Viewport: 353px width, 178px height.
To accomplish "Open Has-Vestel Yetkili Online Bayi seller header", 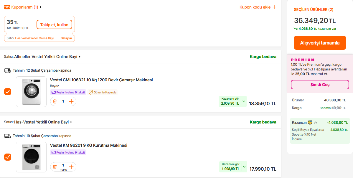I will (x=42, y=122).
